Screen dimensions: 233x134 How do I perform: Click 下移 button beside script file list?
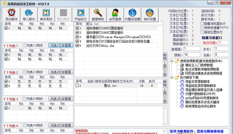[165, 100]
